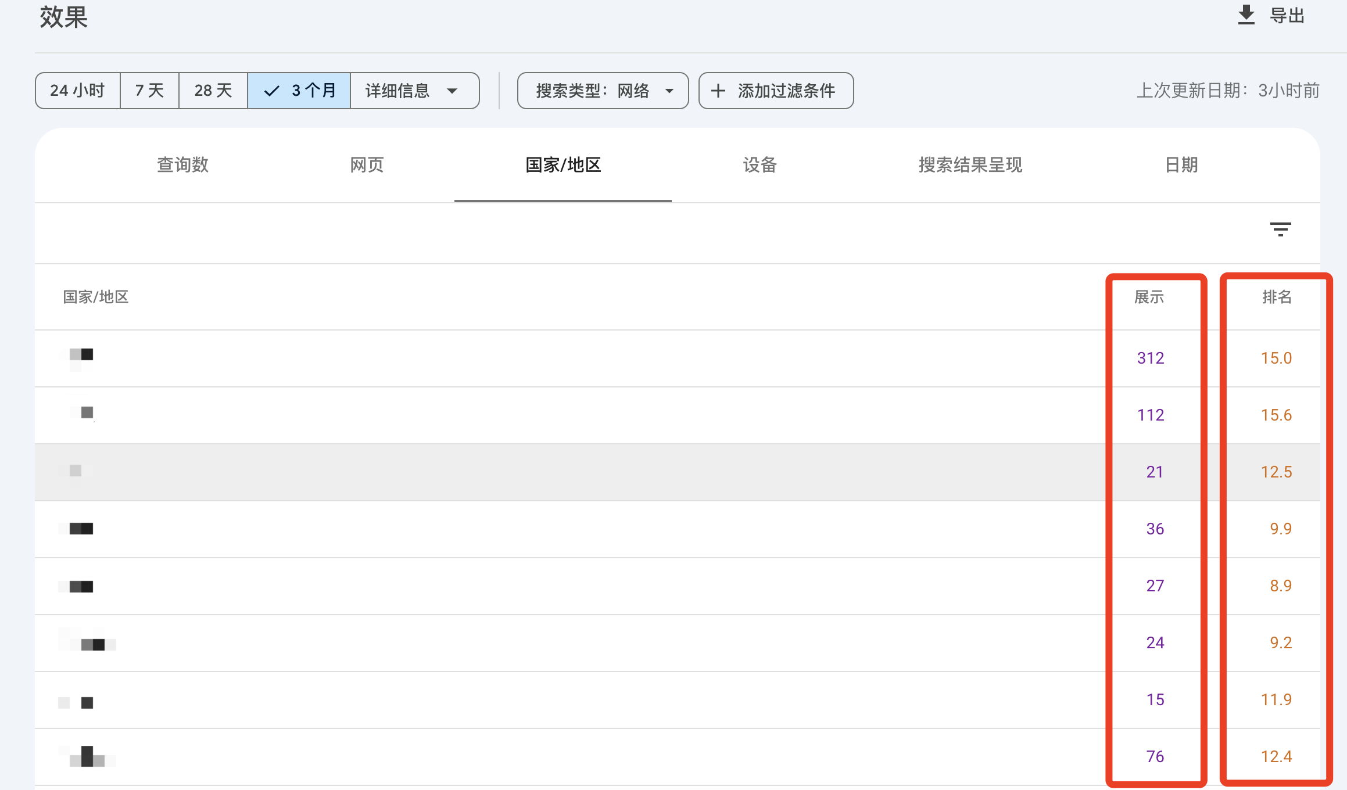Screen dimensions: 1347x790
Task: Sort by the 排名 column header
Action: pos(1277,297)
